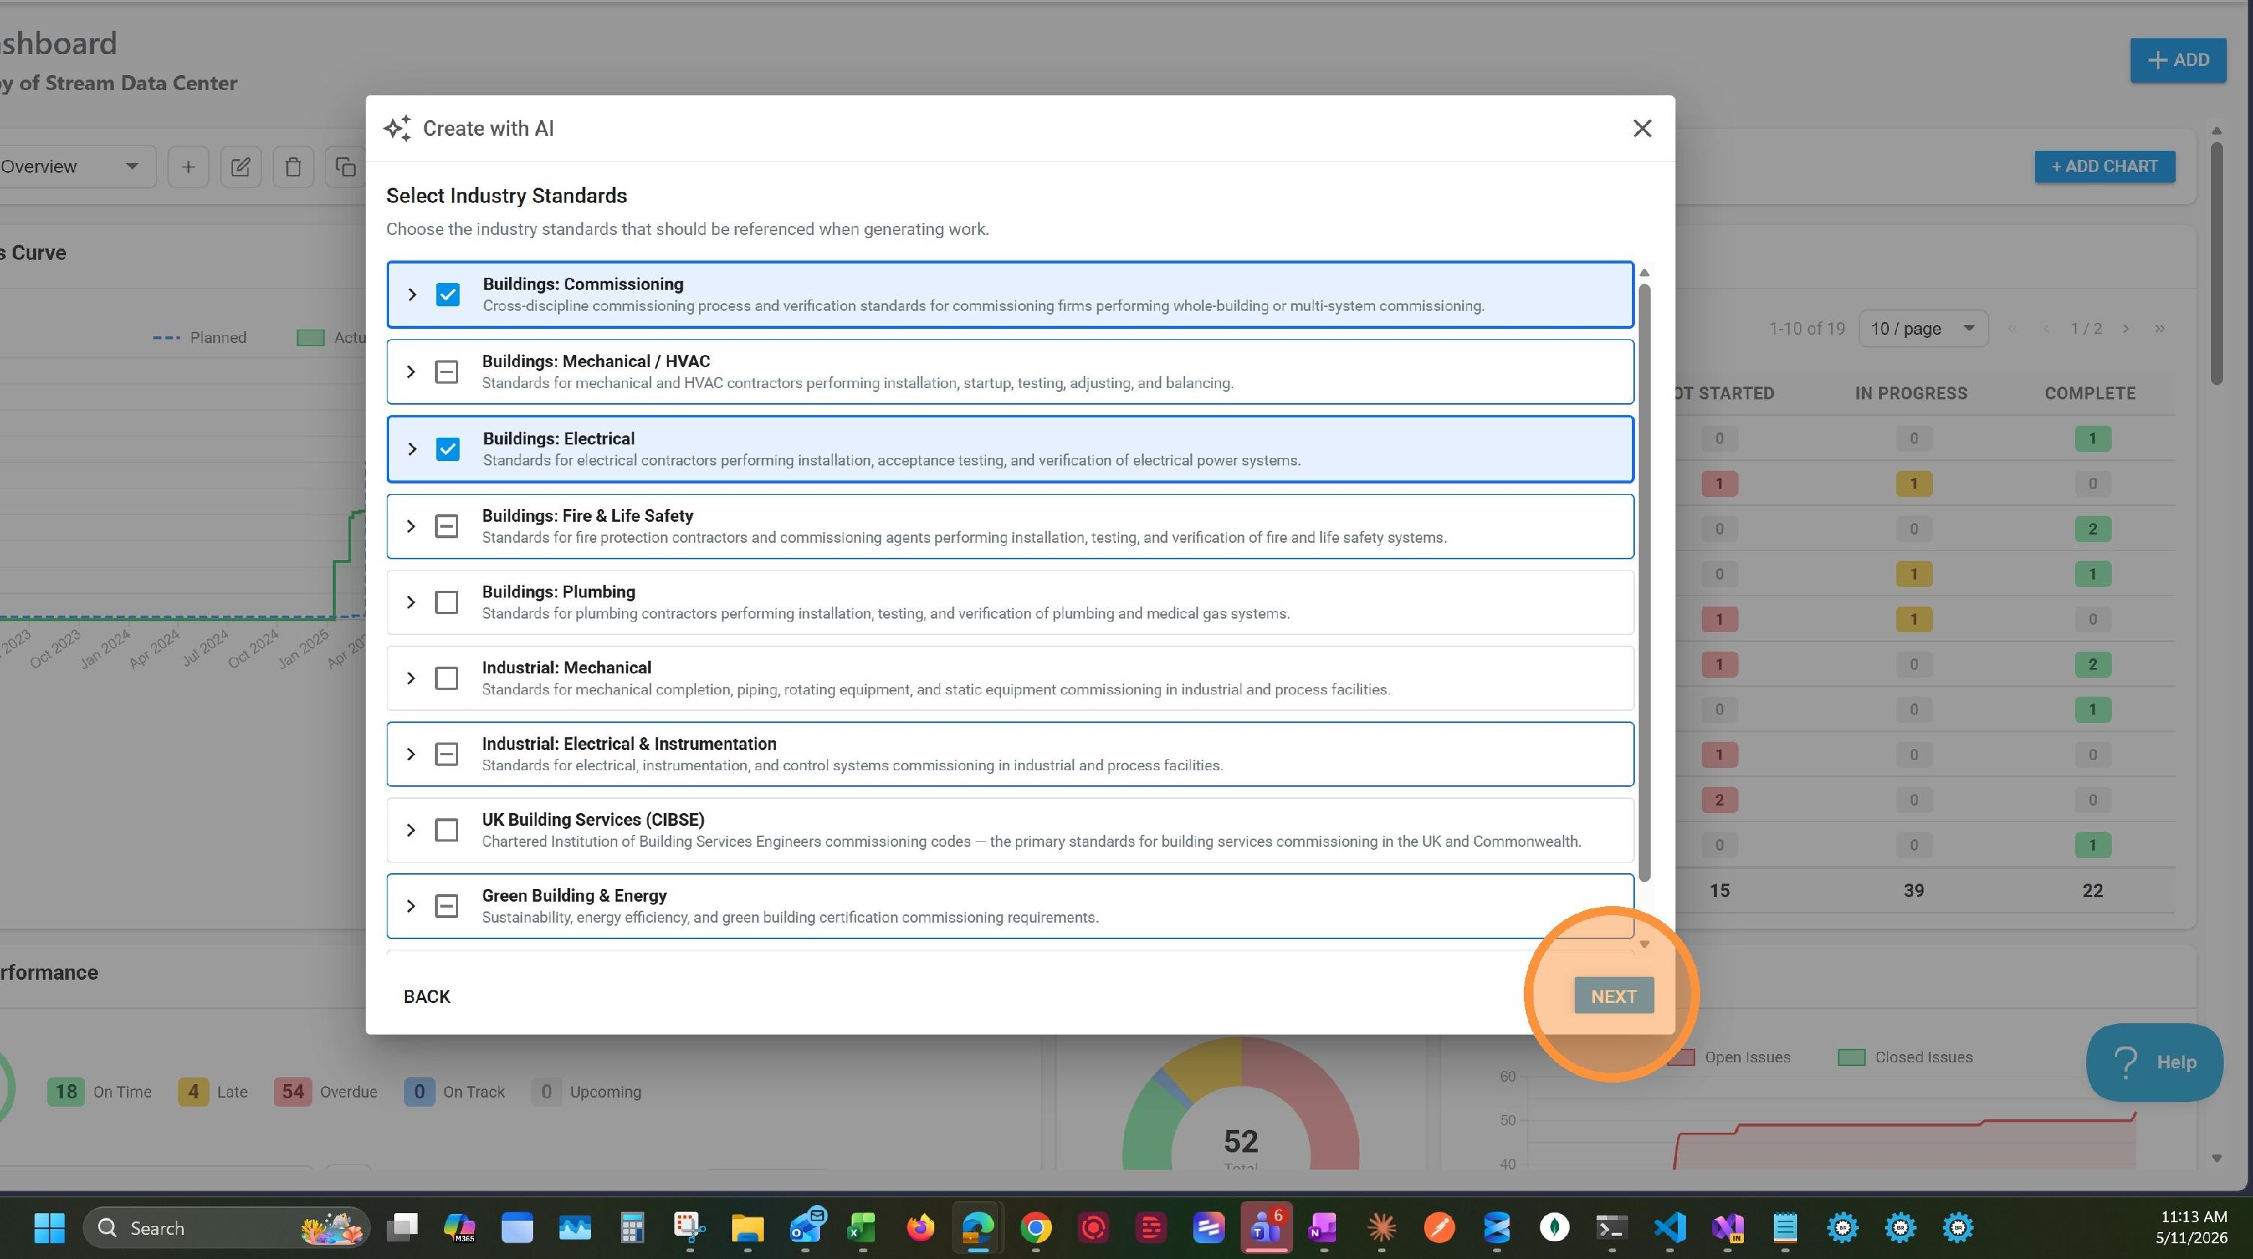Viewport: 2253px width, 1259px height.
Task: Expand the Buildings: Mechanical / HVAC row
Action: pyautogui.click(x=410, y=372)
